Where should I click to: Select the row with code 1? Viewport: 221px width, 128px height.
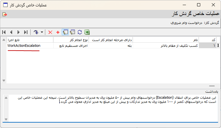(207, 46)
